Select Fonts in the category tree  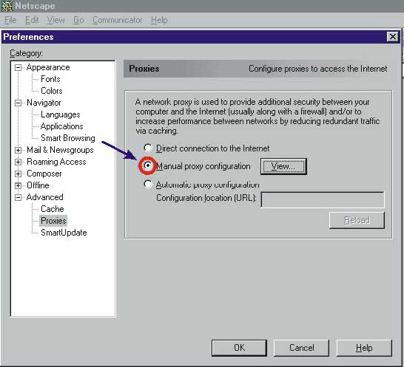50,79
